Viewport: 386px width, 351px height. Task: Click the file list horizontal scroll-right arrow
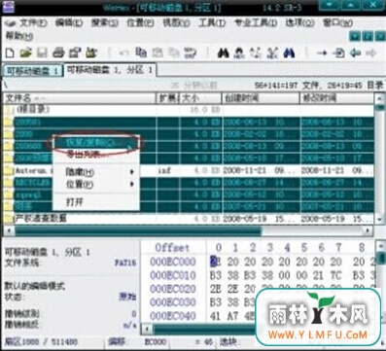(x=368, y=230)
